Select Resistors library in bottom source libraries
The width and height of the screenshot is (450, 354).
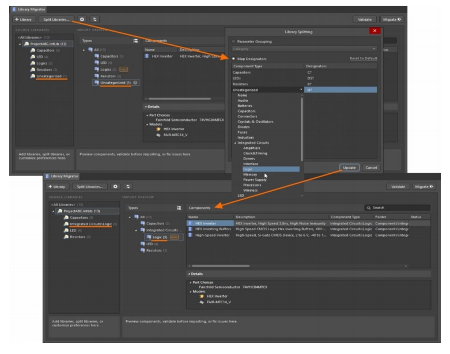pos(77,237)
